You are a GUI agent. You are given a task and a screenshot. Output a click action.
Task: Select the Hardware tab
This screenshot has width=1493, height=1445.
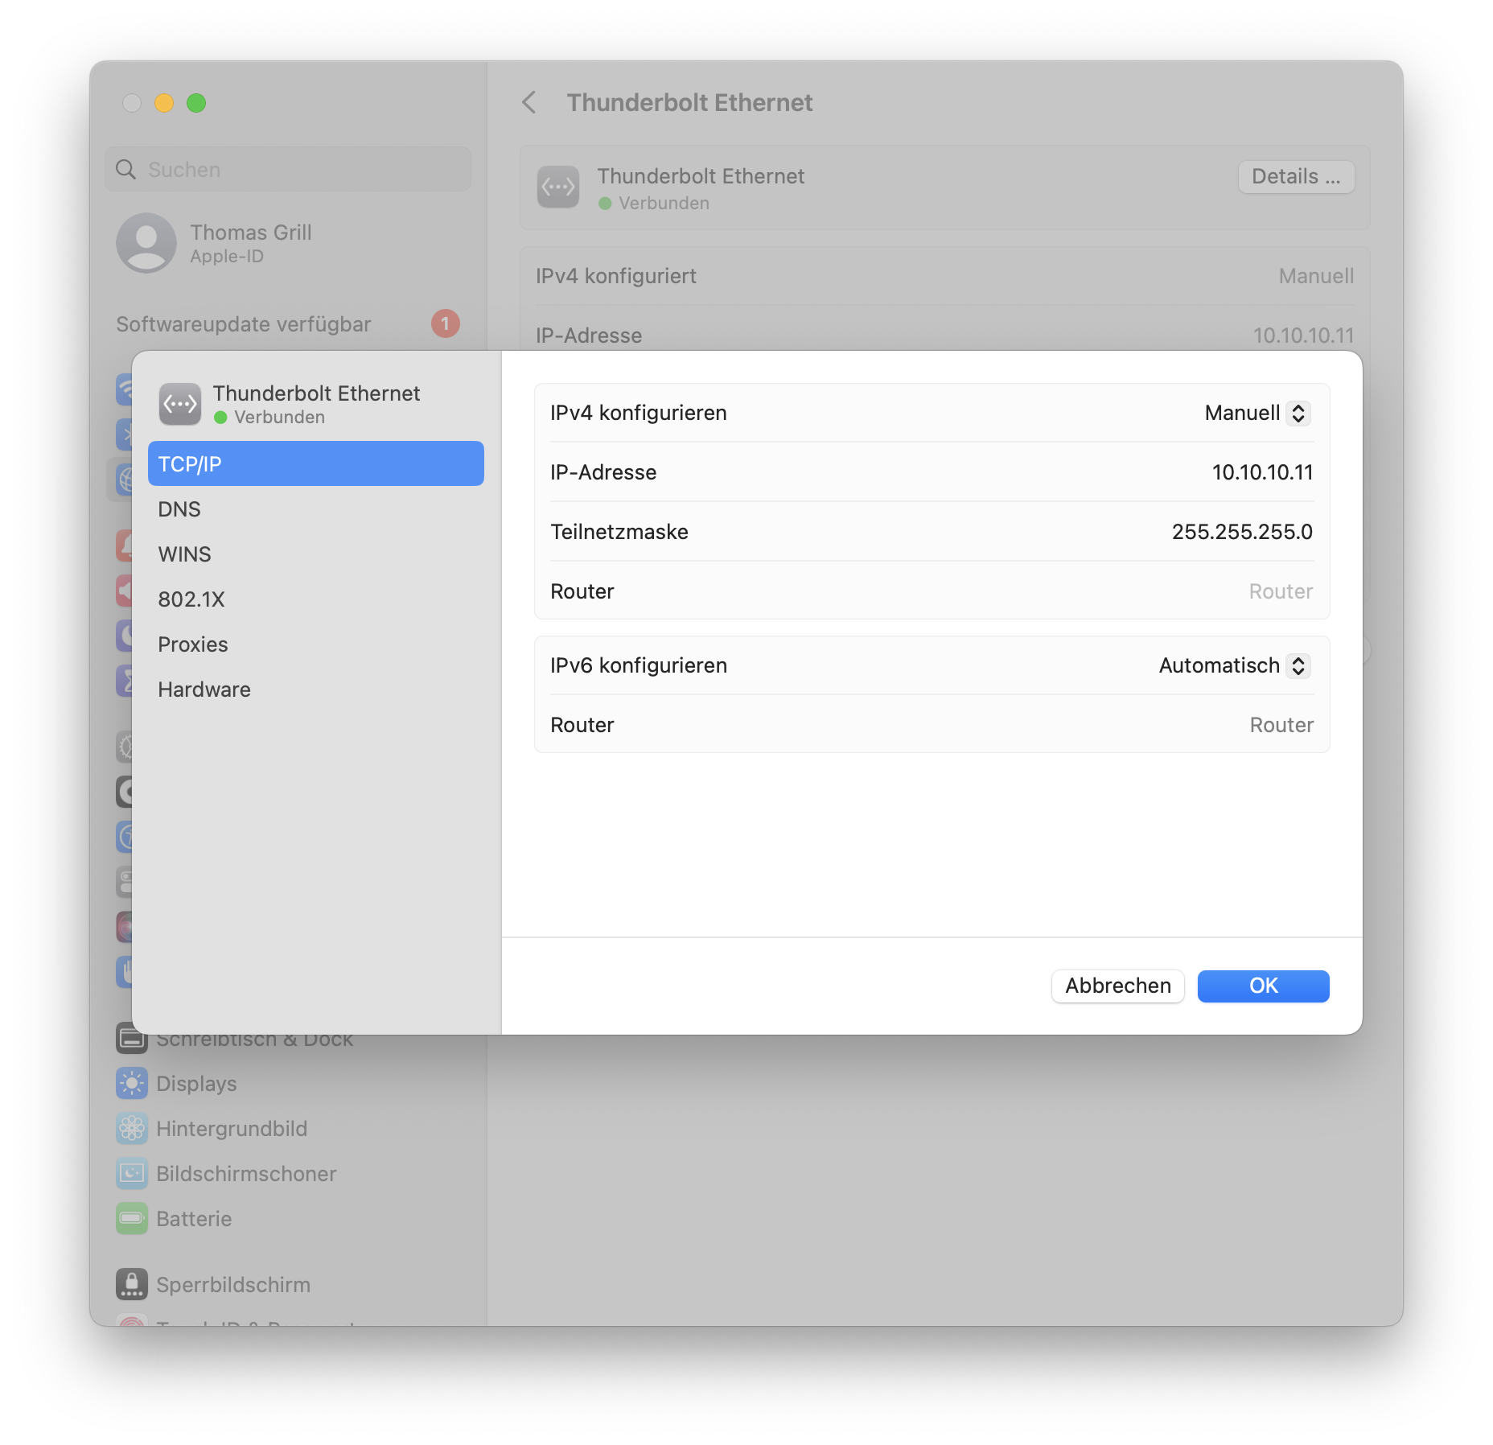click(204, 689)
